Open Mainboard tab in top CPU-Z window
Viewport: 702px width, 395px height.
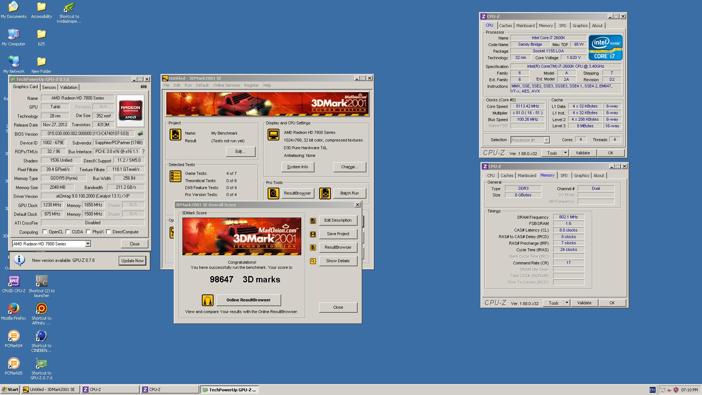click(x=525, y=26)
